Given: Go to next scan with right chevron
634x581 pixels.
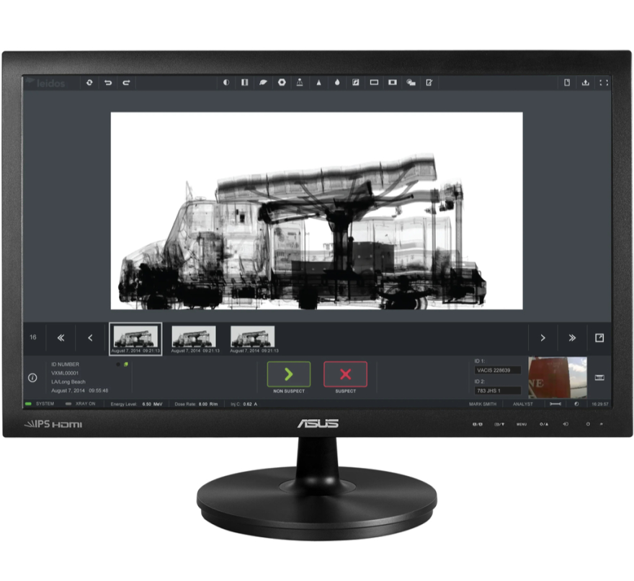Looking at the screenshot, I should click(543, 338).
